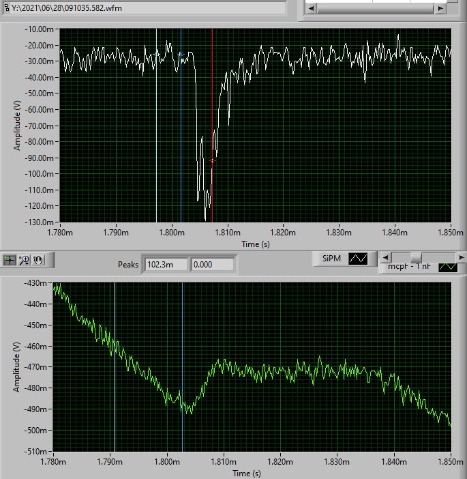Click the Peaks label
Viewport: 467px width, 479px height.
tap(128, 265)
